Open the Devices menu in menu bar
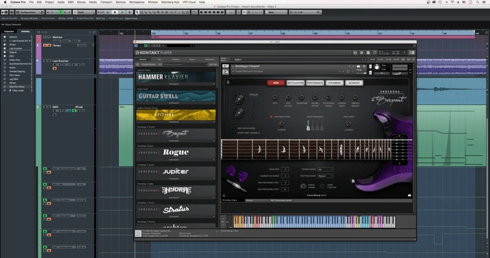Viewport: 490px width, 258px height. pos(120,2)
